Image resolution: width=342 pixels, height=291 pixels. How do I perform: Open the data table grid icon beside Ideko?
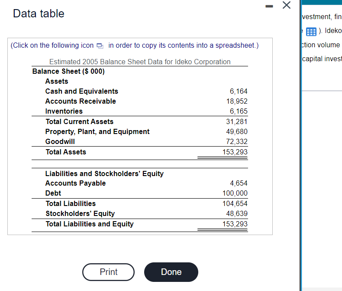click(311, 32)
